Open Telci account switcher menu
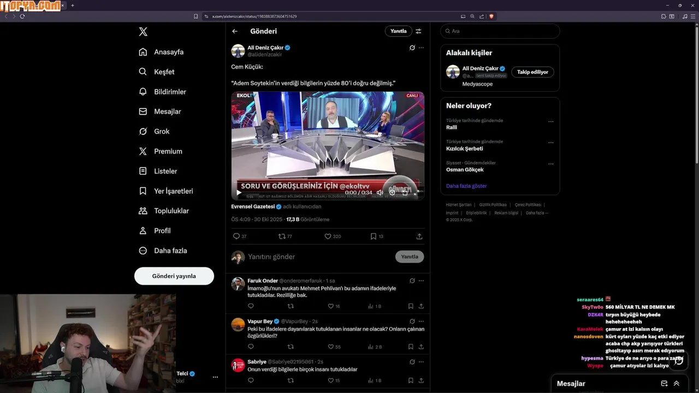699x393 pixels. (215, 377)
